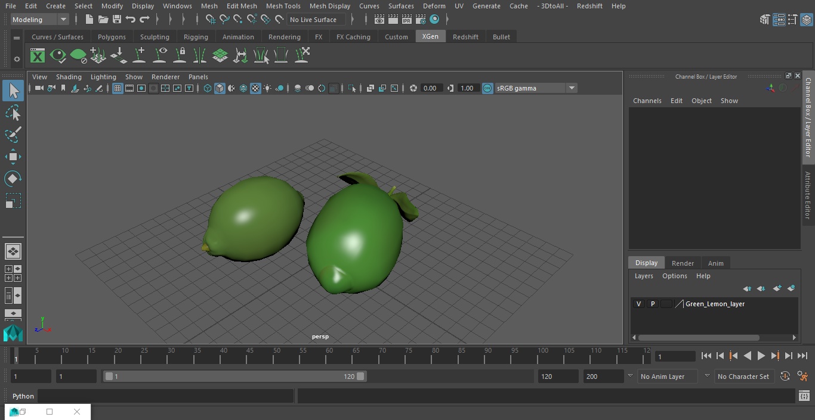Viewport: 815px width, 420px height.
Task: Click the play forwards button
Action: (761, 356)
